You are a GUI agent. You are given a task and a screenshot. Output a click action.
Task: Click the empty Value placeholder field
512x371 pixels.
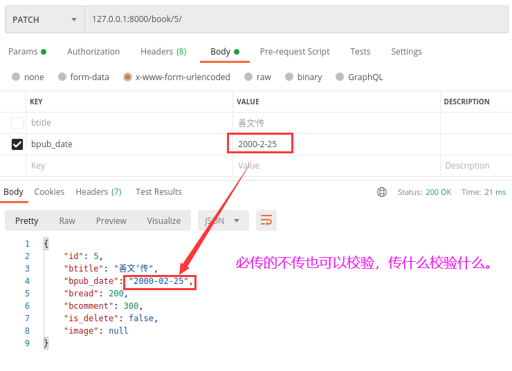(x=336, y=166)
